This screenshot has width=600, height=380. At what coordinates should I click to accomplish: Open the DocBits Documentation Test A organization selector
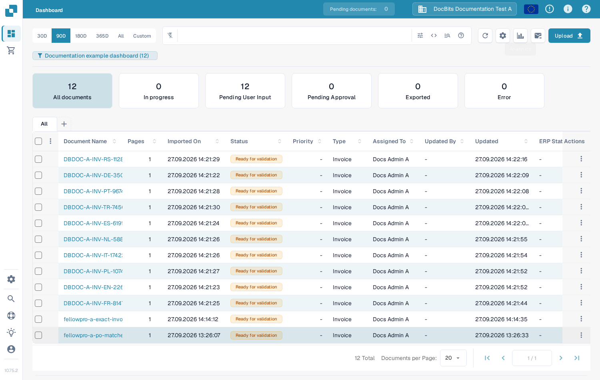[x=464, y=9]
